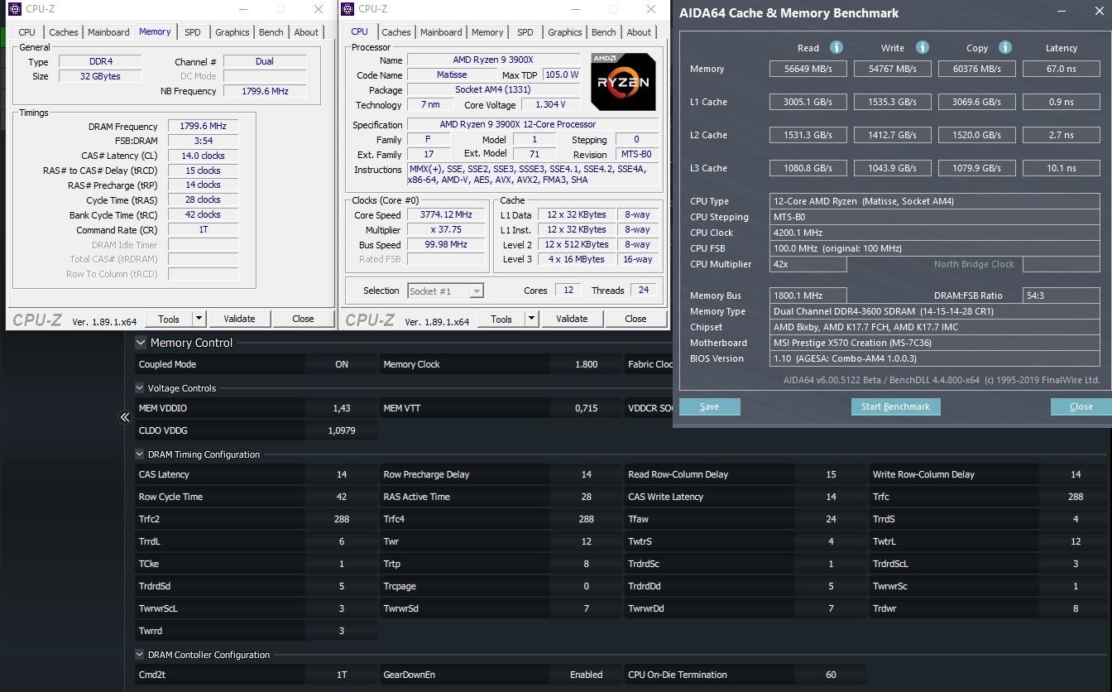The image size is (1112, 692).
Task: Collapse the Voltage Controls section
Action: click(140, 388)
